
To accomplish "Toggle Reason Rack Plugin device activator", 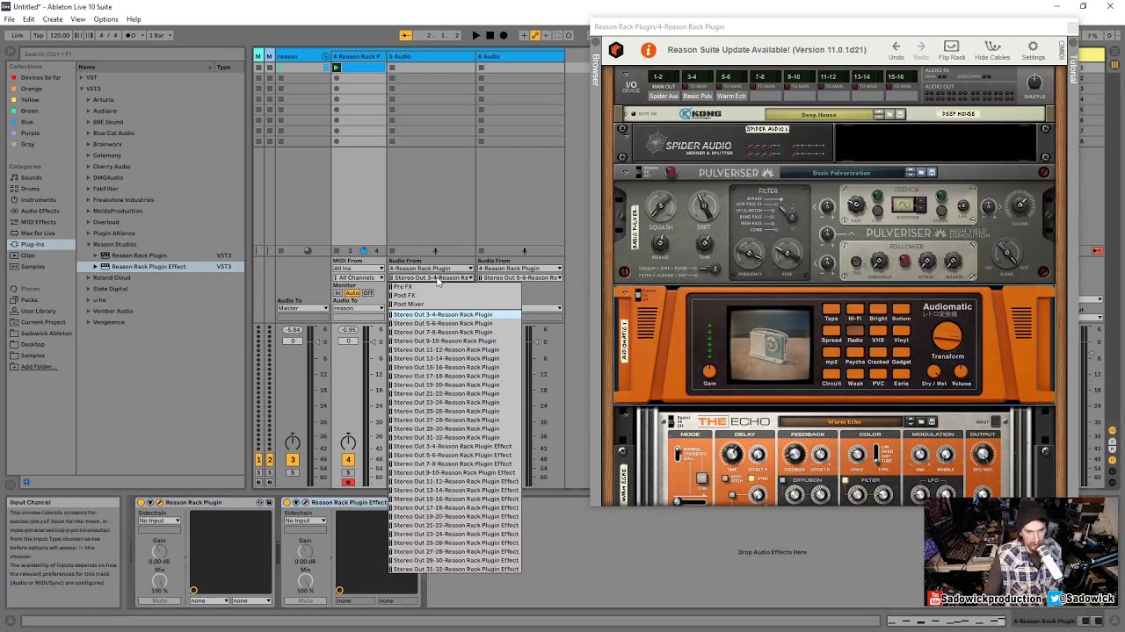I will [x=142, y=502].
